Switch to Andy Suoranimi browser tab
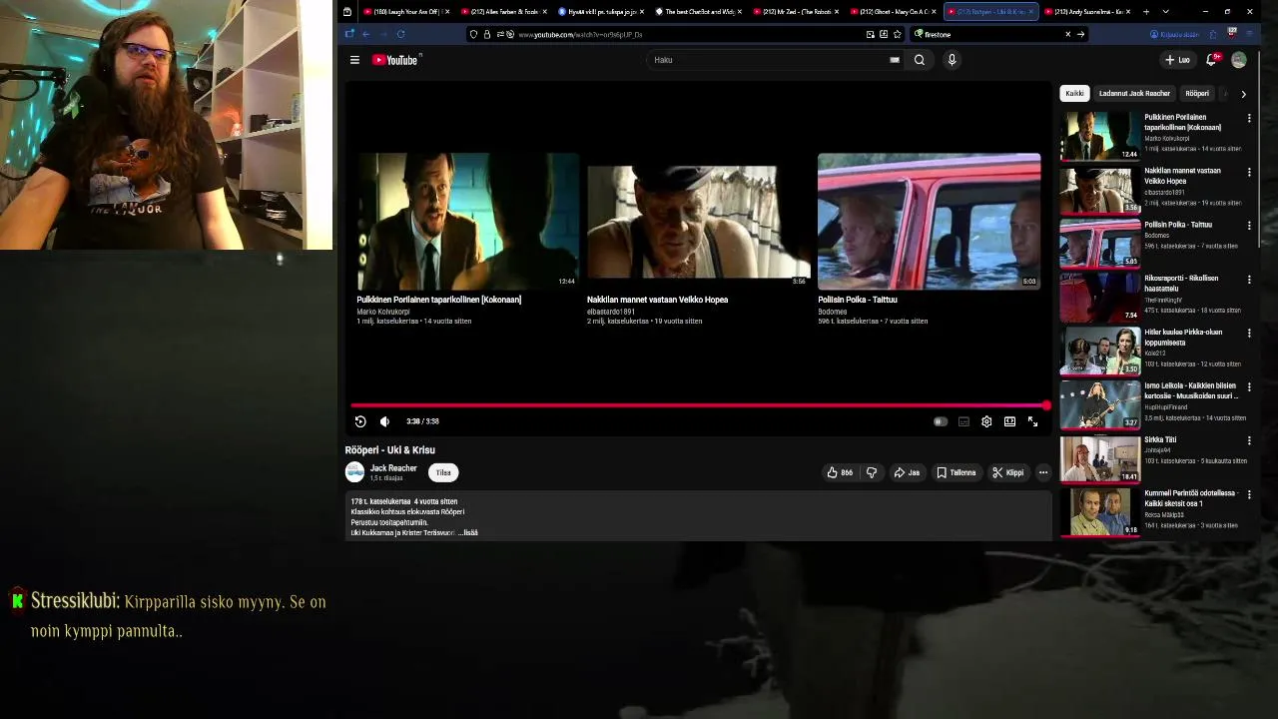Image resolution: width=1278 pixels, height=719 pixels. 1086,12
